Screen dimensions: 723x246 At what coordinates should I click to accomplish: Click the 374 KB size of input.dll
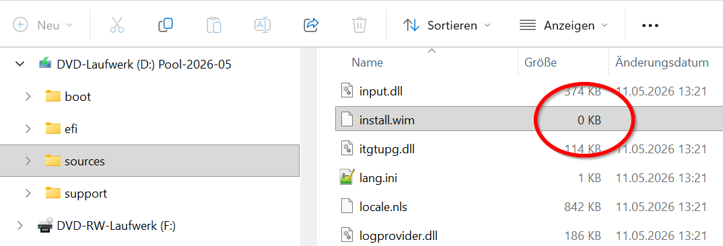pos(582,91)
